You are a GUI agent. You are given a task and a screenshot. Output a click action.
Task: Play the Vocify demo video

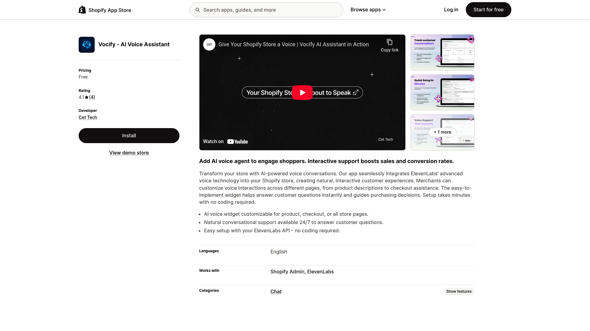coord(302,92)
